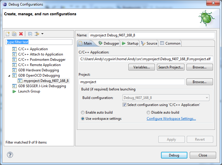Browse for the C/C++ Application file
222x165 pixels.
click(x=200, y=67)
